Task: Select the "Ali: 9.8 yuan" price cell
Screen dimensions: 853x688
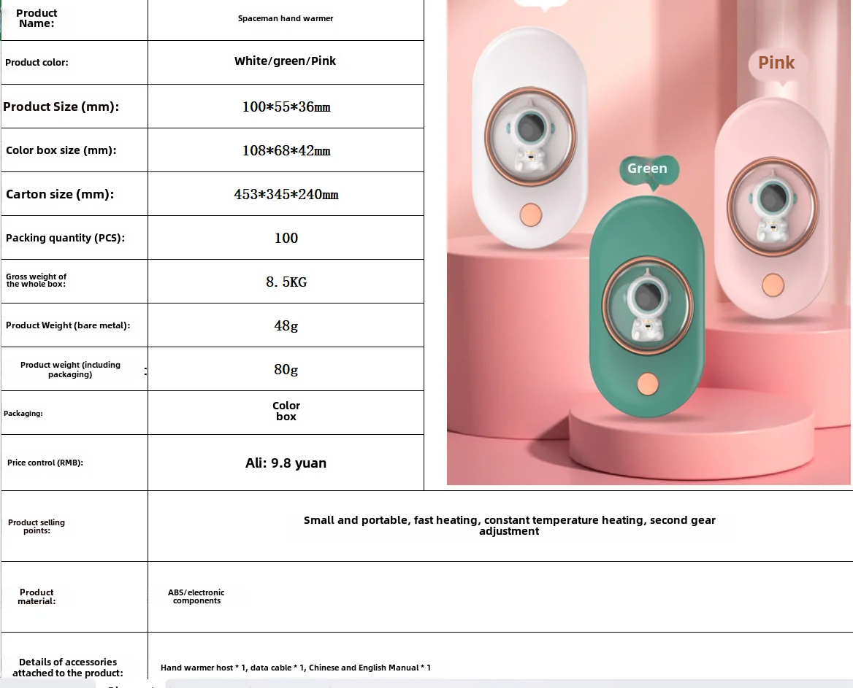Action: point(286,463)
